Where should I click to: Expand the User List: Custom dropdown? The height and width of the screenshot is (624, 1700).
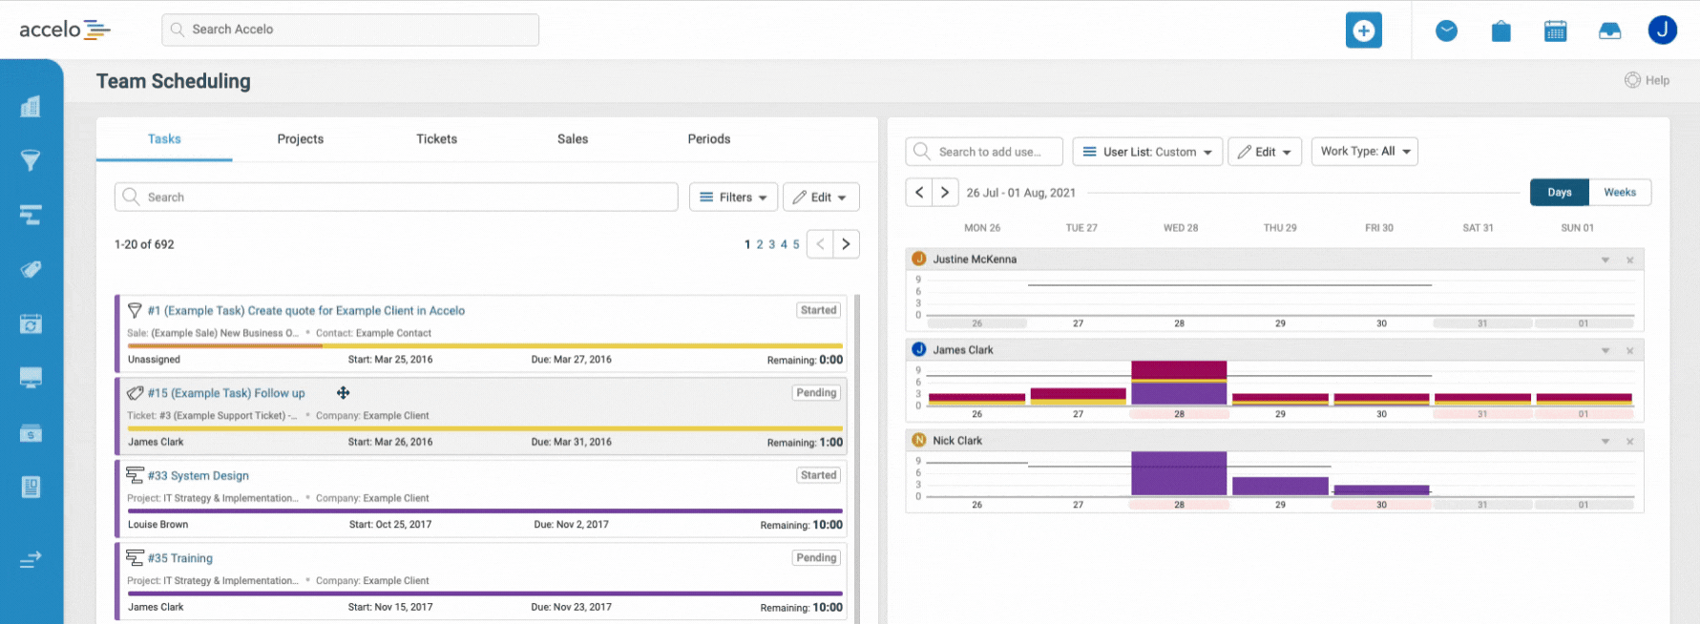(x=1147, y=152)
